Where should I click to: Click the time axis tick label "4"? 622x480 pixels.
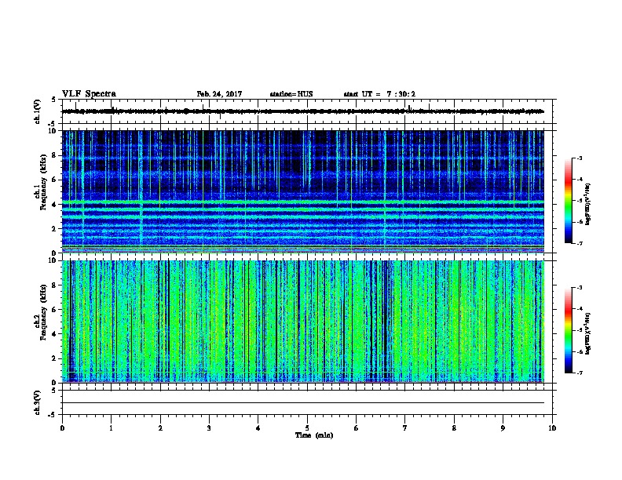pos(258,428)
